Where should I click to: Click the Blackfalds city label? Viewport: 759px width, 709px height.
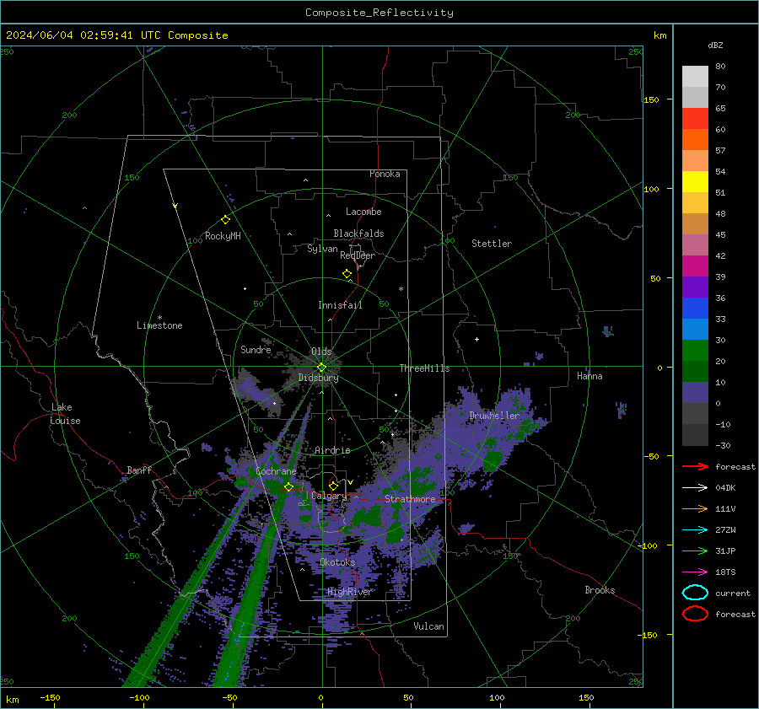[358, 234]
